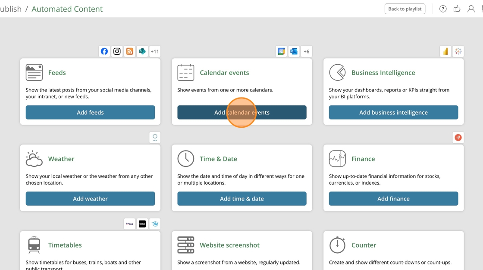483x270 pixels.
Task: Select the Weather card title
Action: point(61,159)
